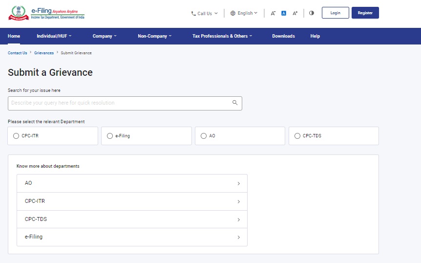
Task: Click the Login button
Action: point(336,13)
